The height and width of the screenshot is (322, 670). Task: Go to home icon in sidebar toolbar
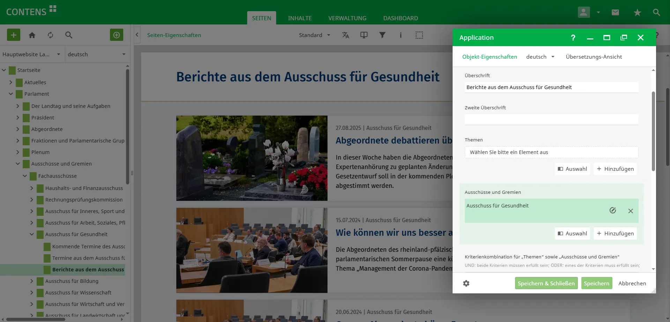point(32,35)
